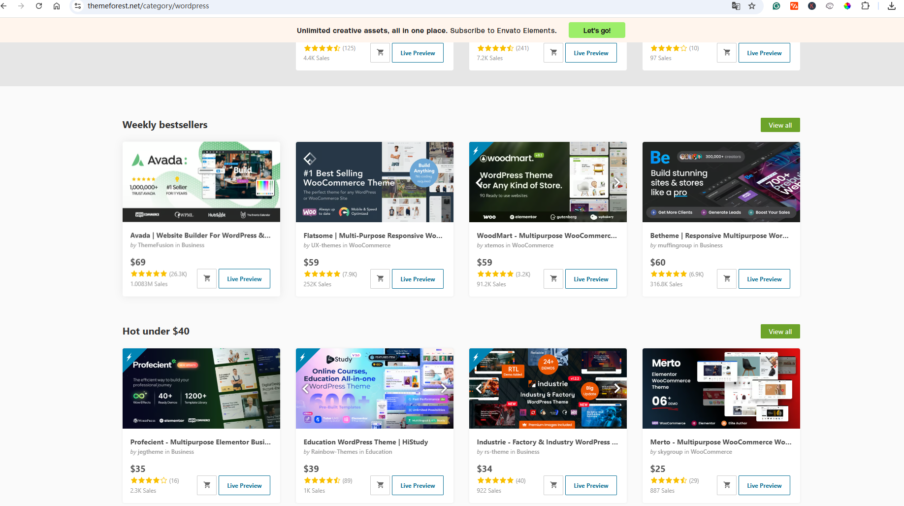
Task: Open Education category link under HiStudy
Action: (x=379, y=452)
